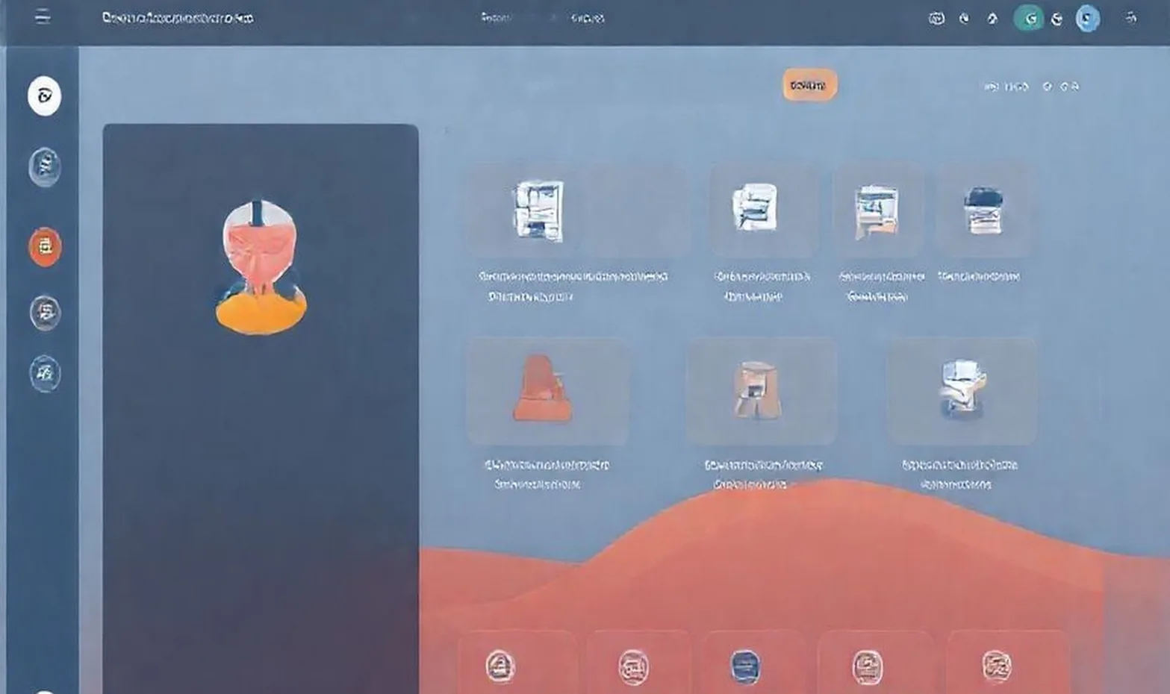
Task: Toggle the small status icon left of the counter
Action: (x=993, y=87)
